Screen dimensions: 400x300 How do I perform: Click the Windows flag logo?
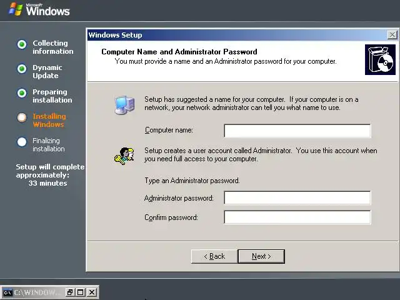point(15,9)
